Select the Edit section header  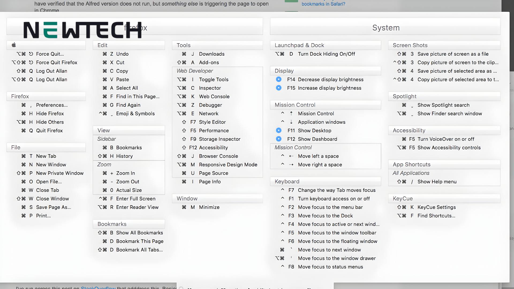(x=129, y=45)
